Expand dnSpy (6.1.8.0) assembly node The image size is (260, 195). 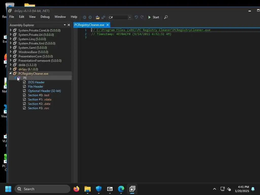coord(11,69)
